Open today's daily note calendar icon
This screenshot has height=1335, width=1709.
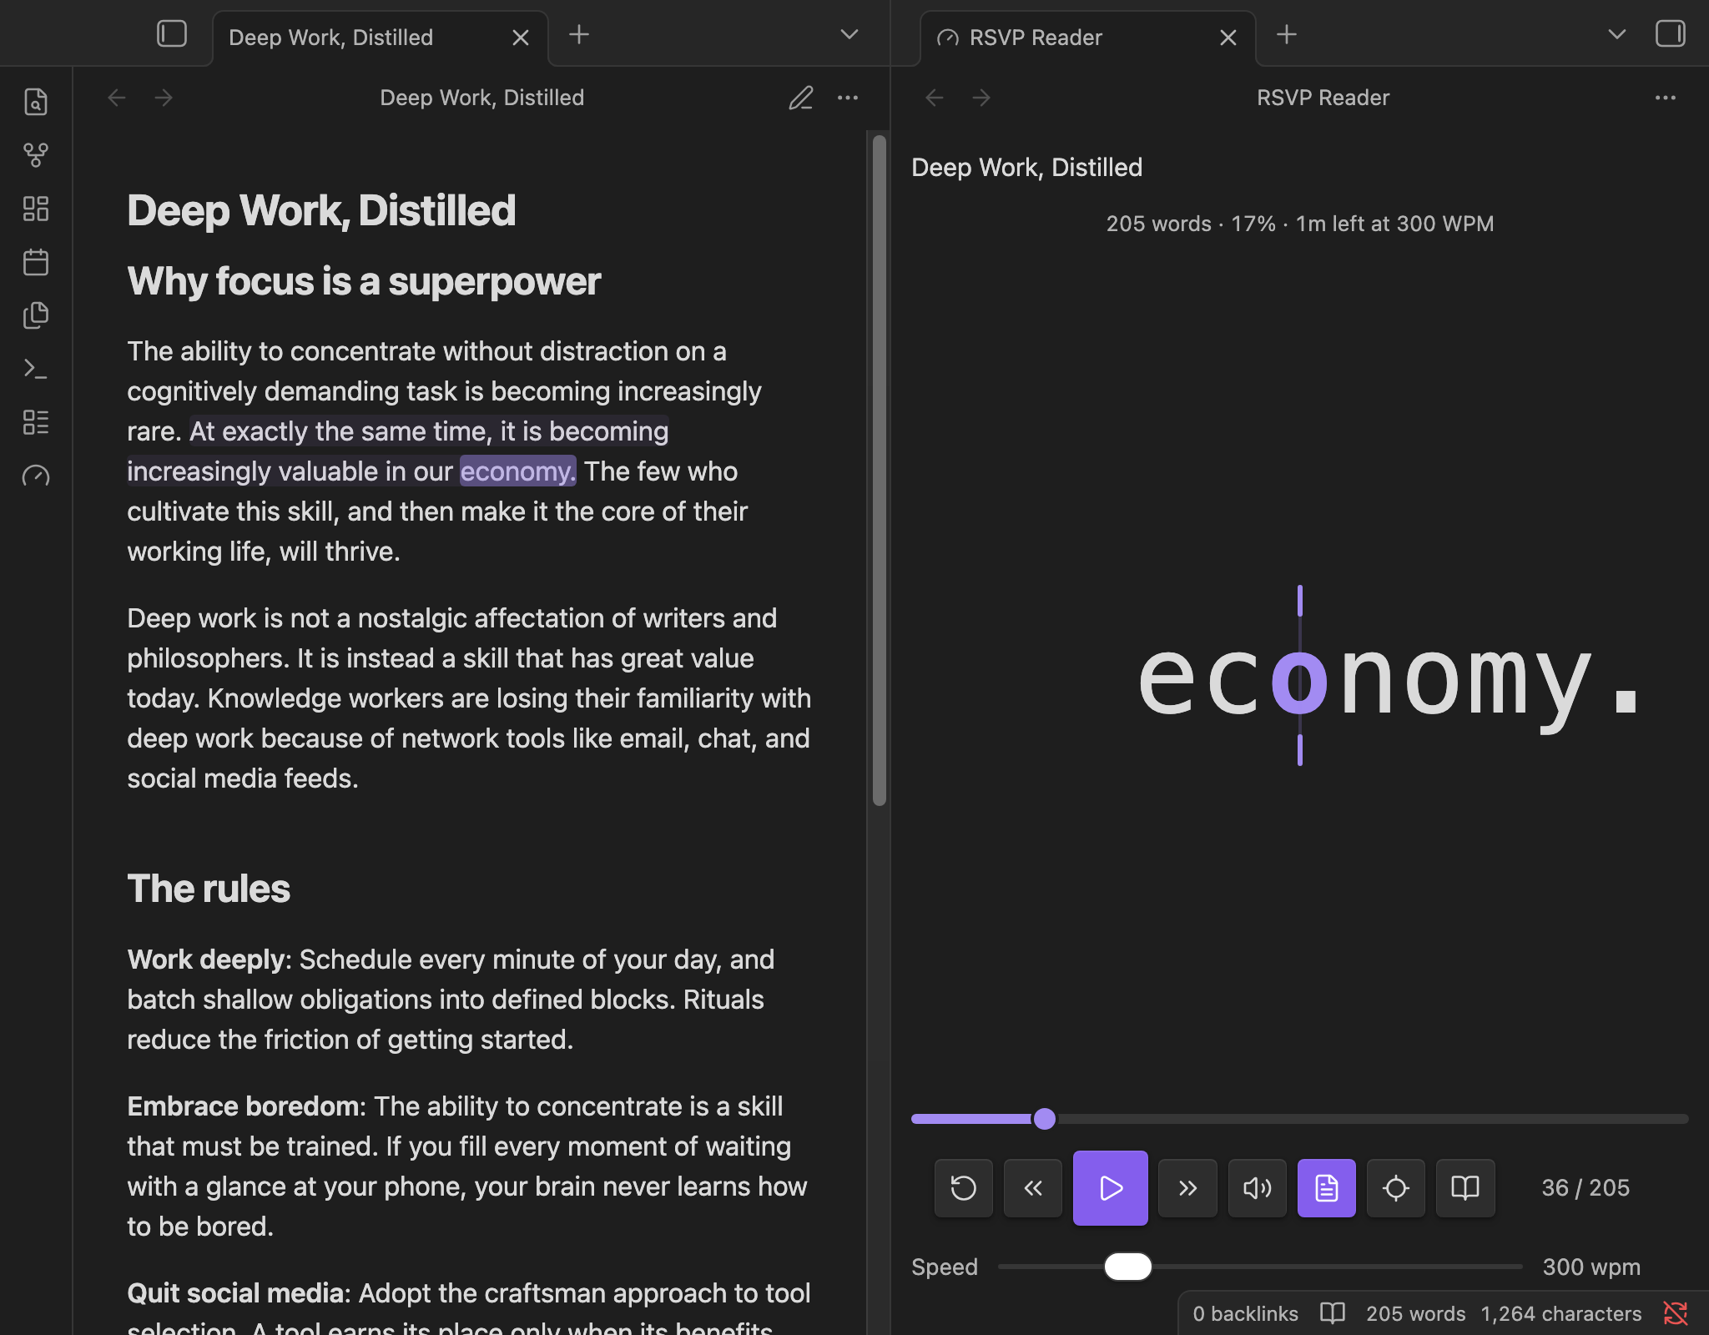tap(36, 262)
